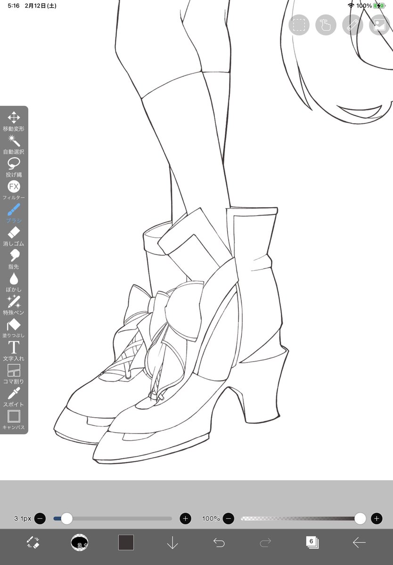Screen dimensions: 393x565
Task: Undo the last stroke
Action: click(x=219, y=543)
